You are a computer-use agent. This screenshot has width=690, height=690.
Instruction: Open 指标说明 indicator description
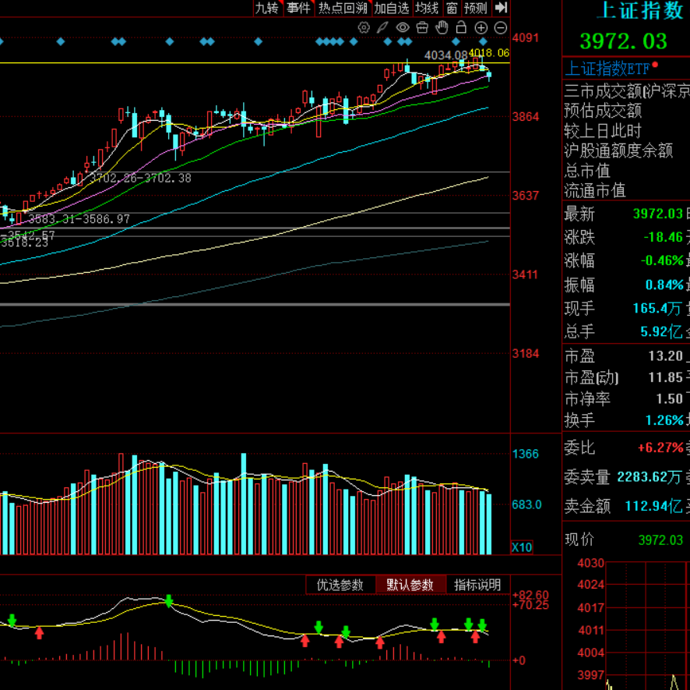pos(478,585)
